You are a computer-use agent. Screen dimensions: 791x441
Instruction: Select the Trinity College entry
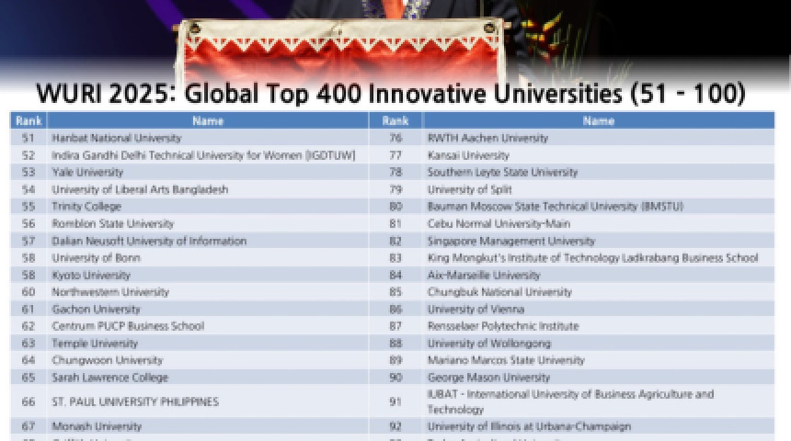click(x=86, y=207)
